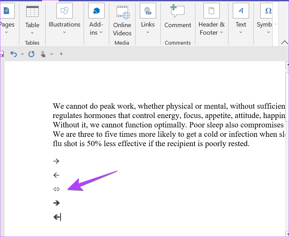Toggle Touch/Mouse mode
This screenshot has width=289, height=237.
pyautogui.click(x=43, y=54)
